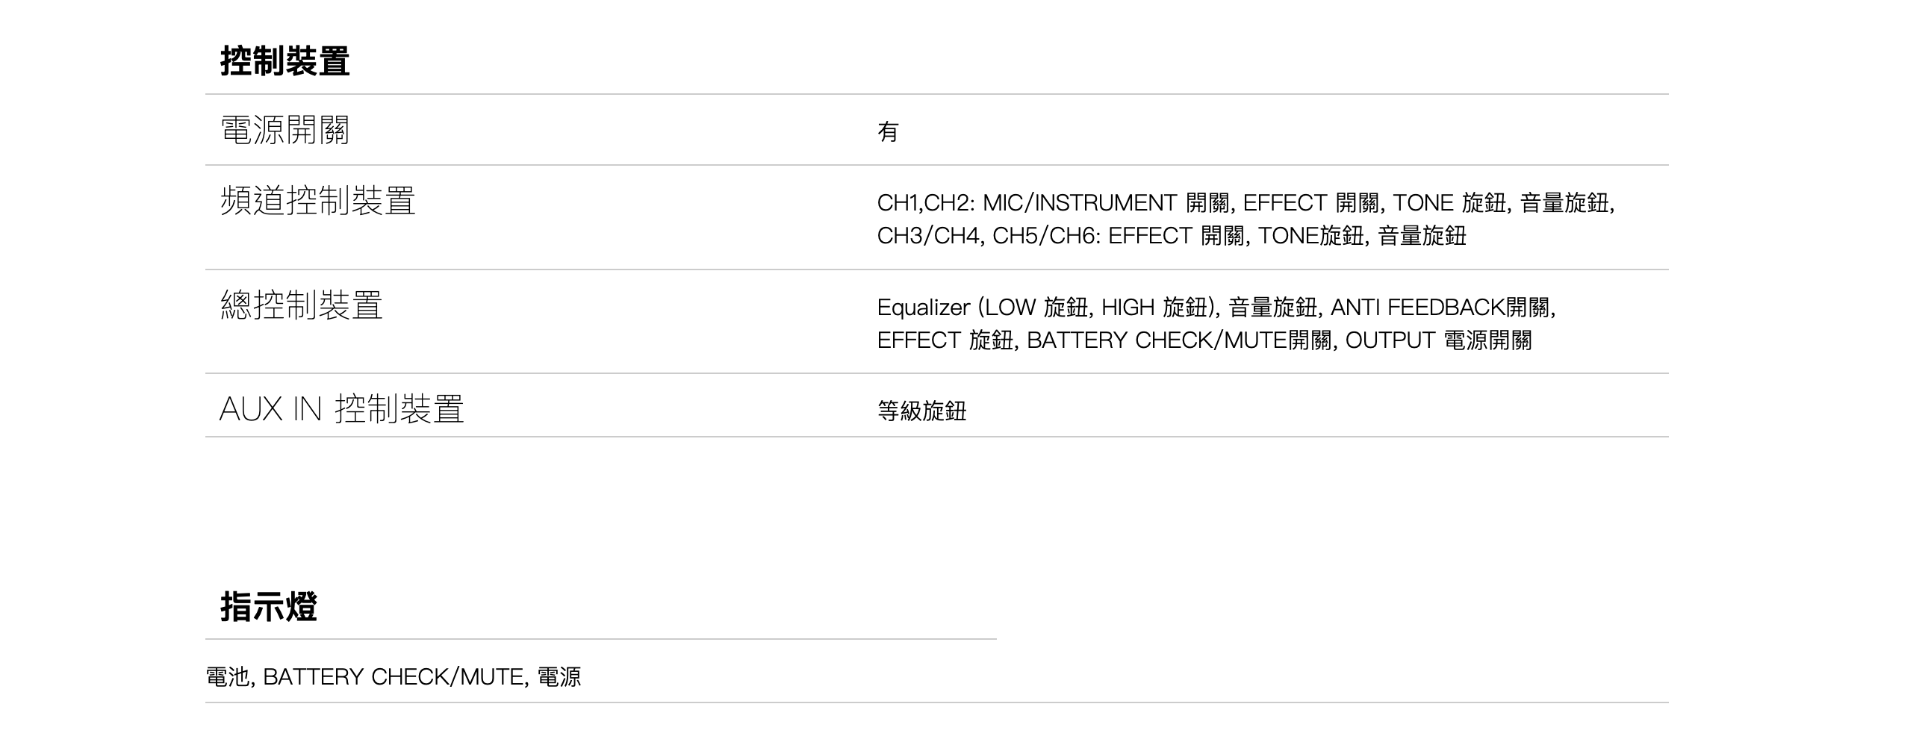Click the 等級旋鈕 value text
Image resolution: width=1925 pixels, height=754 pixels.
(x=921, y=412)
